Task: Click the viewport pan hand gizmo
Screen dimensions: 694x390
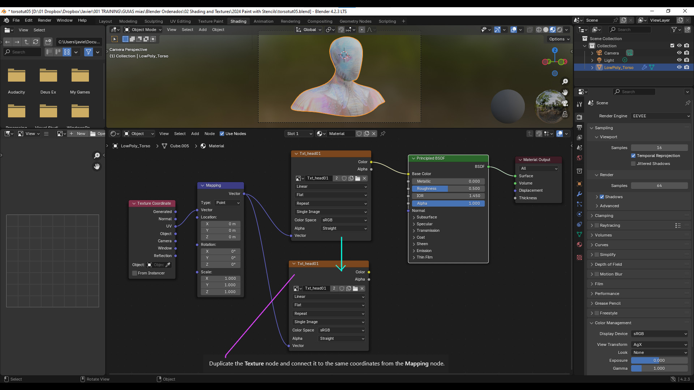Action: (565, 92)
